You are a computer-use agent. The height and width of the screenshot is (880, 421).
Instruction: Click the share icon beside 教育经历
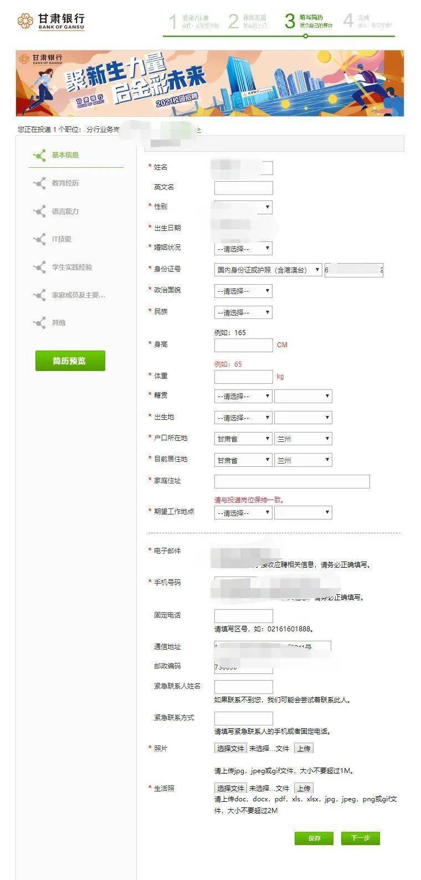click(x=39, y=183)
